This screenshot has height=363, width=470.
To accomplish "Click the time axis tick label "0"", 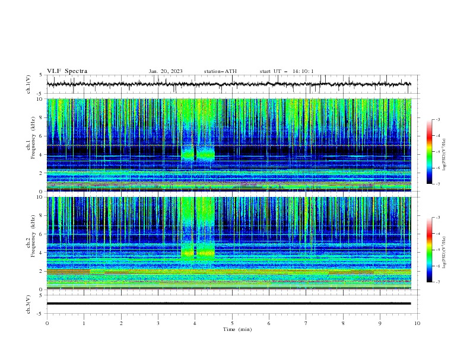I will tap(47, 323).
